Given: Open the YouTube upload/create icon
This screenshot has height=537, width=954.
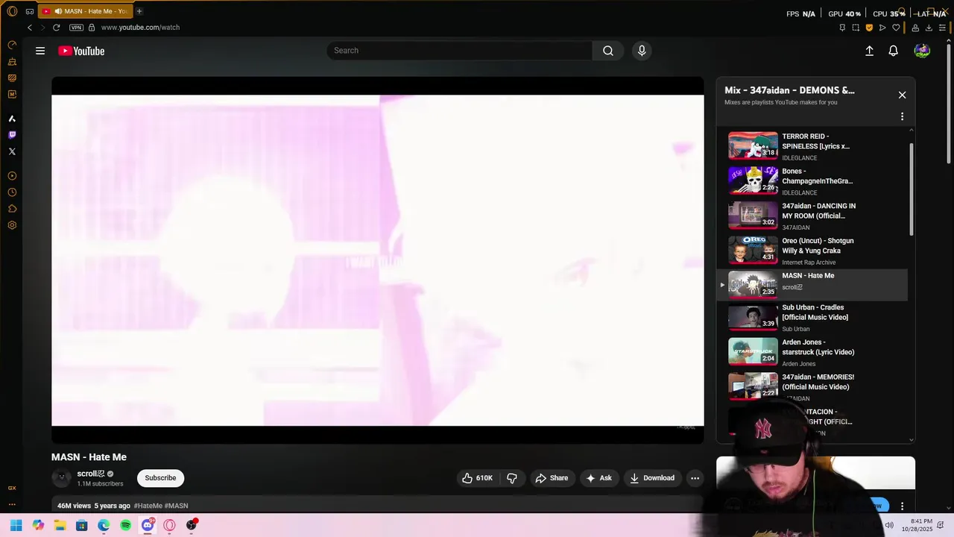Looking at the screenshot, I should 869,51.
